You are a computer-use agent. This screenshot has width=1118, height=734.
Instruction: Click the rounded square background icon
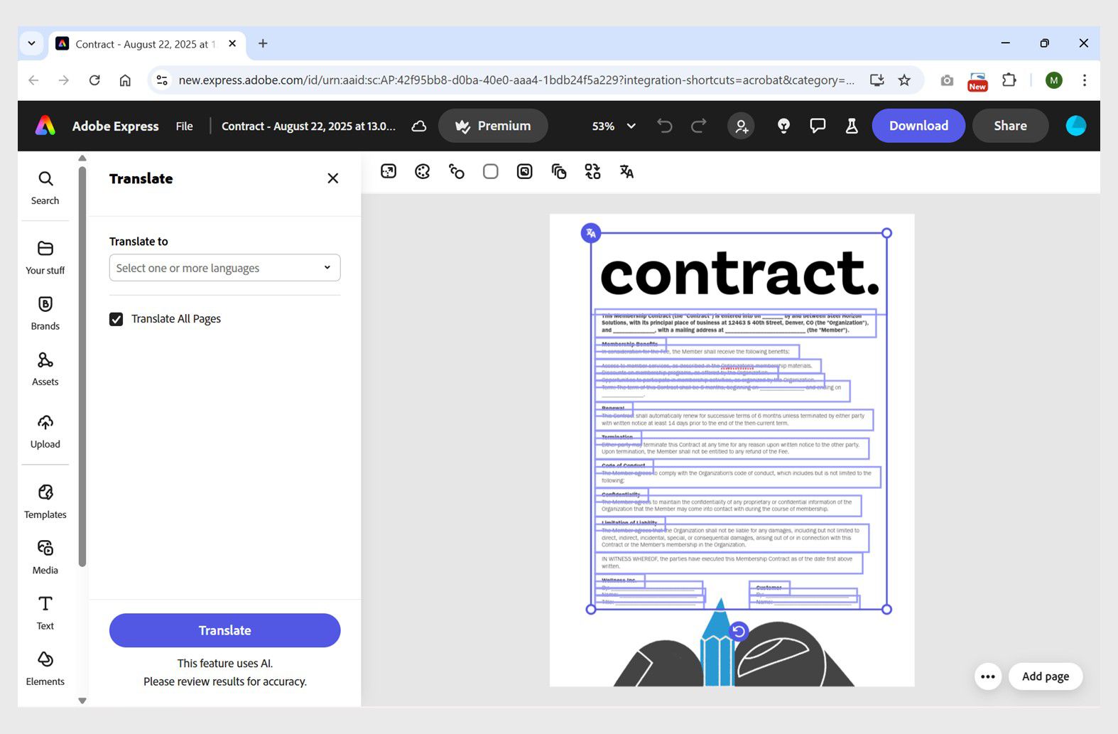click(491, 171)
